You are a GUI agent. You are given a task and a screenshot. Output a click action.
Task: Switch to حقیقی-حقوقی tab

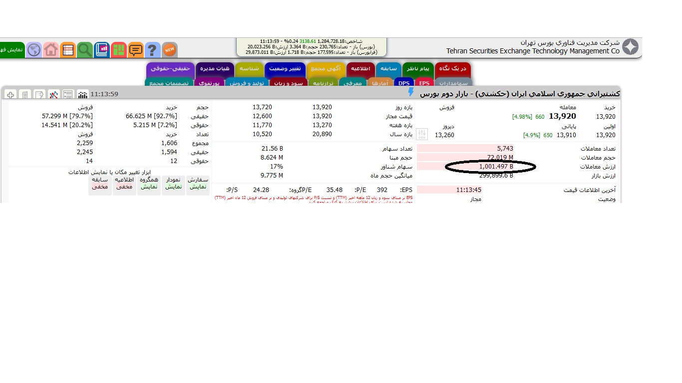[x=171, y=69]
